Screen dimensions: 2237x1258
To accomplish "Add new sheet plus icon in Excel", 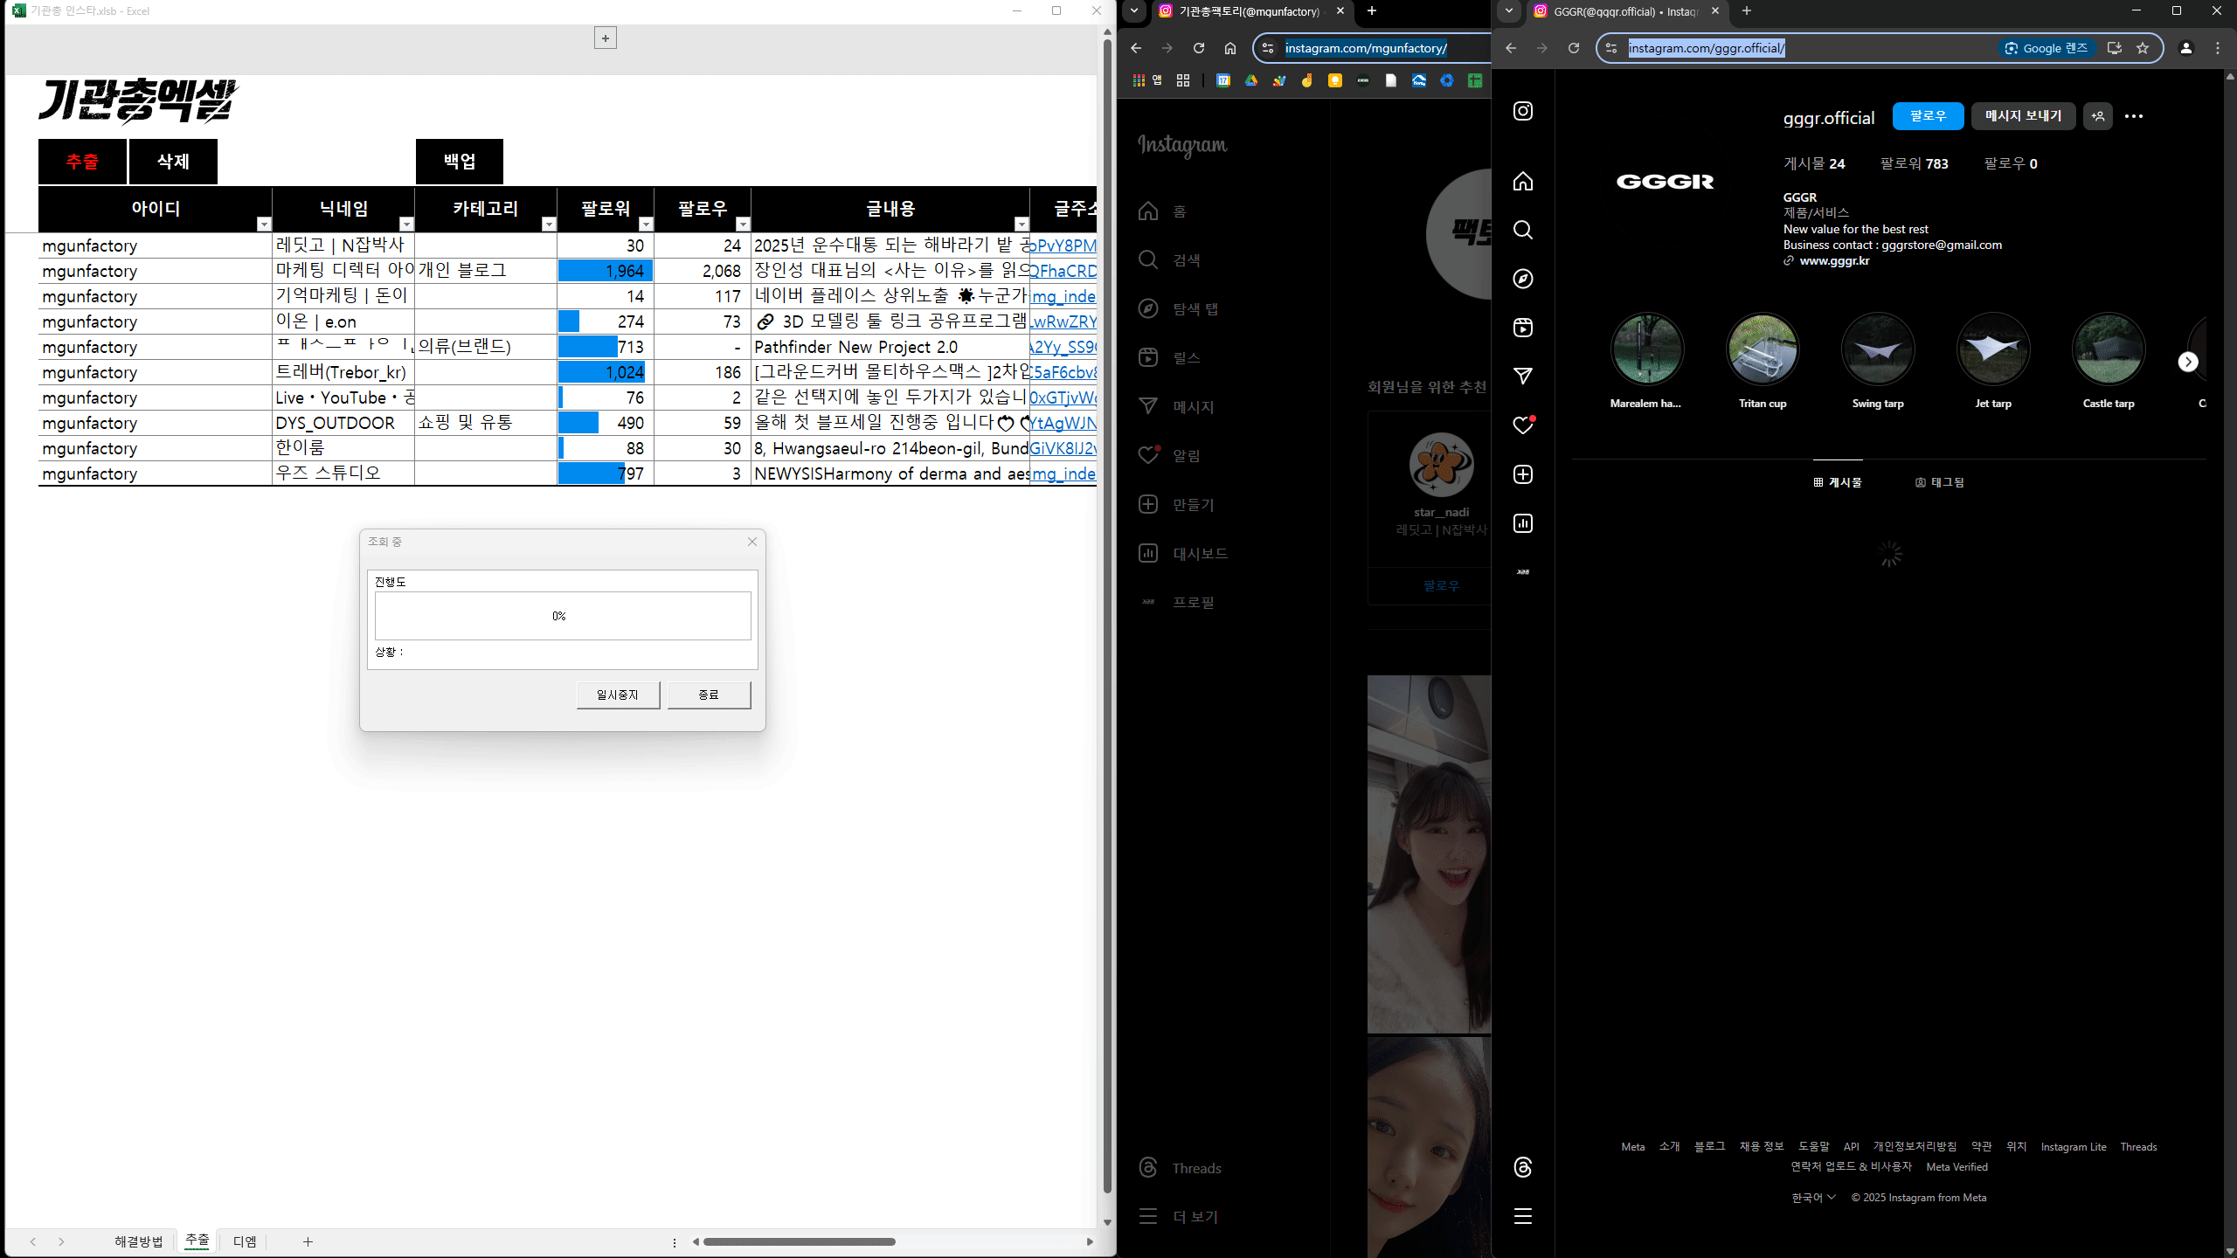I will (x=308, y=1241).
